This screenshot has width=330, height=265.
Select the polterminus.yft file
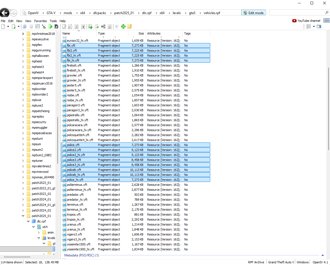click(77, 185)
